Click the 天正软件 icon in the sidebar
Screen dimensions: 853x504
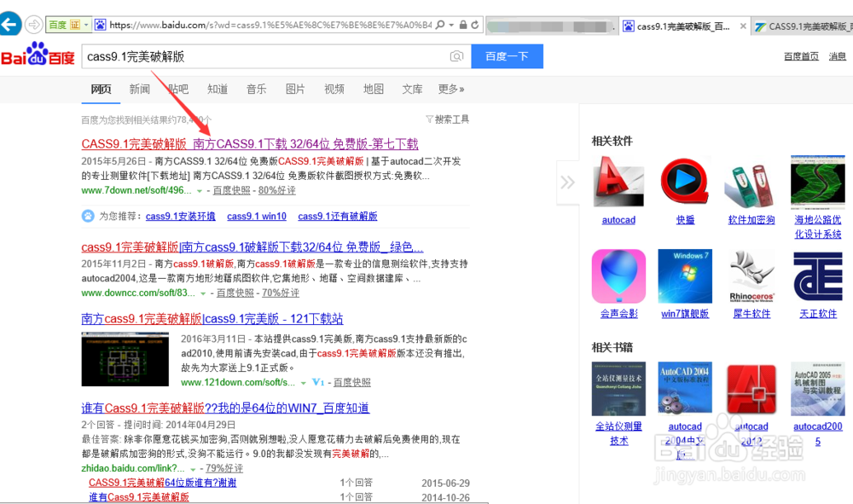(815, 275)
